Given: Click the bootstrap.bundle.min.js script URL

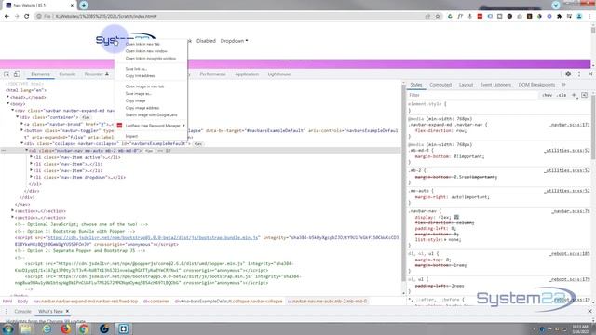Looking at the screenshot, I should (153, 238).
